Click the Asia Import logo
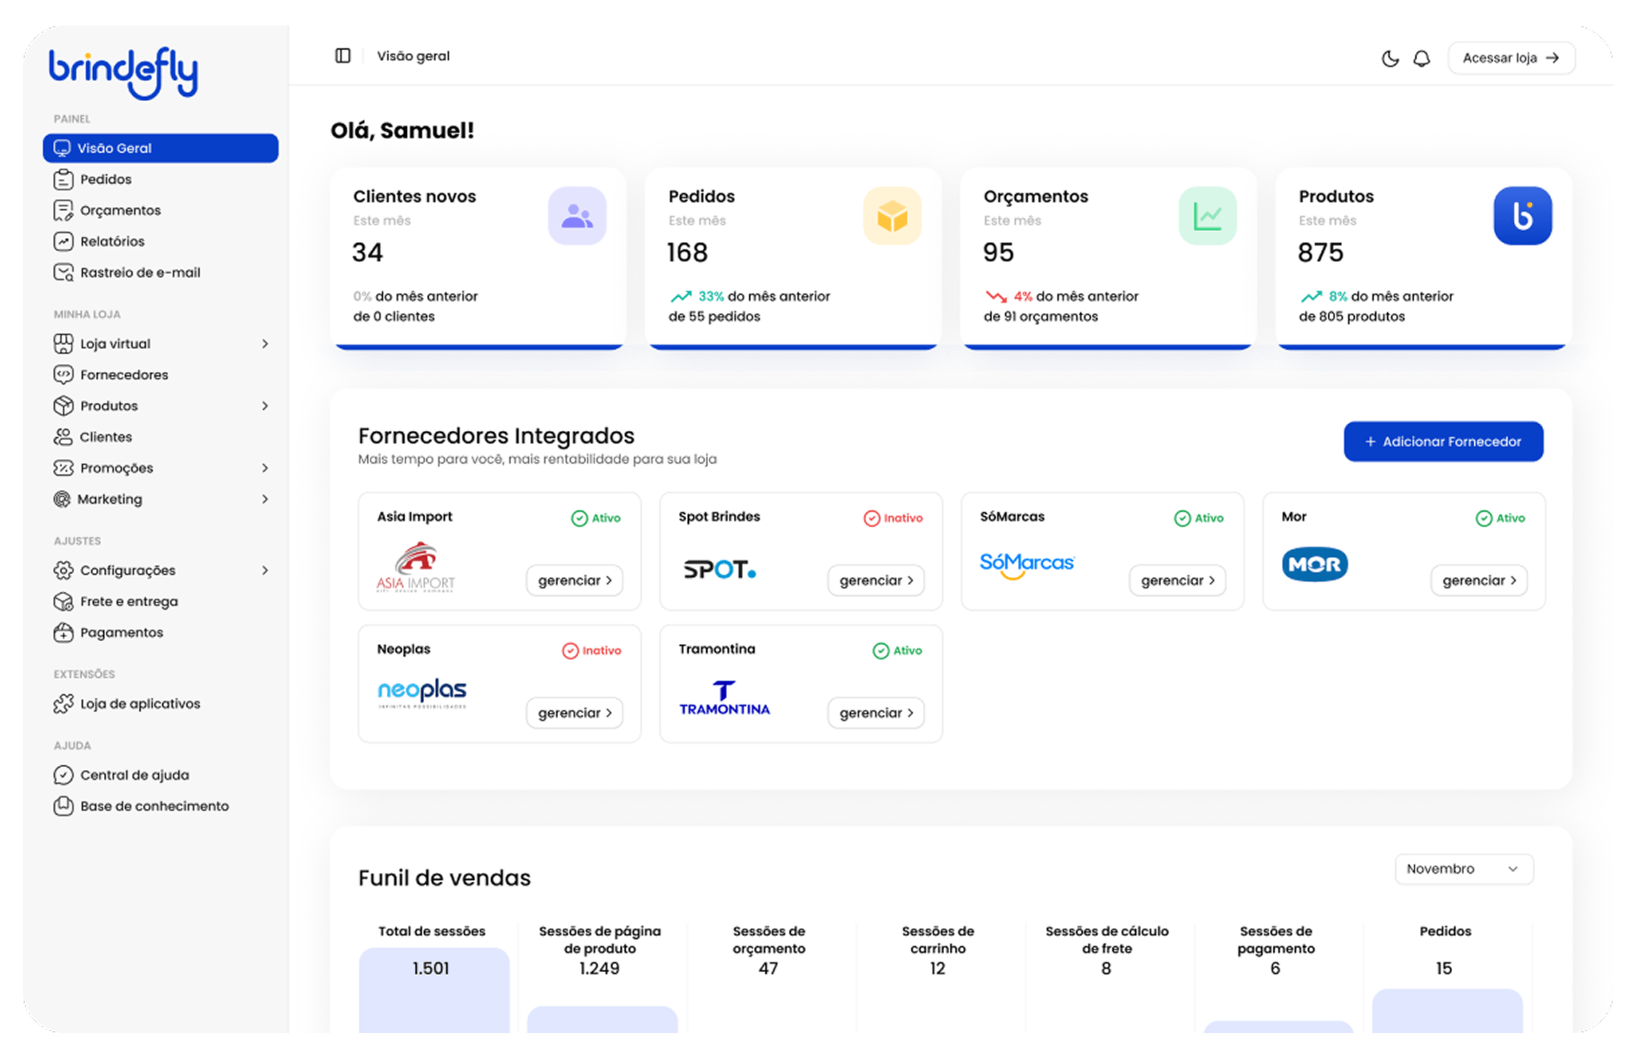1635x1056 pixels. coord(415,567)
